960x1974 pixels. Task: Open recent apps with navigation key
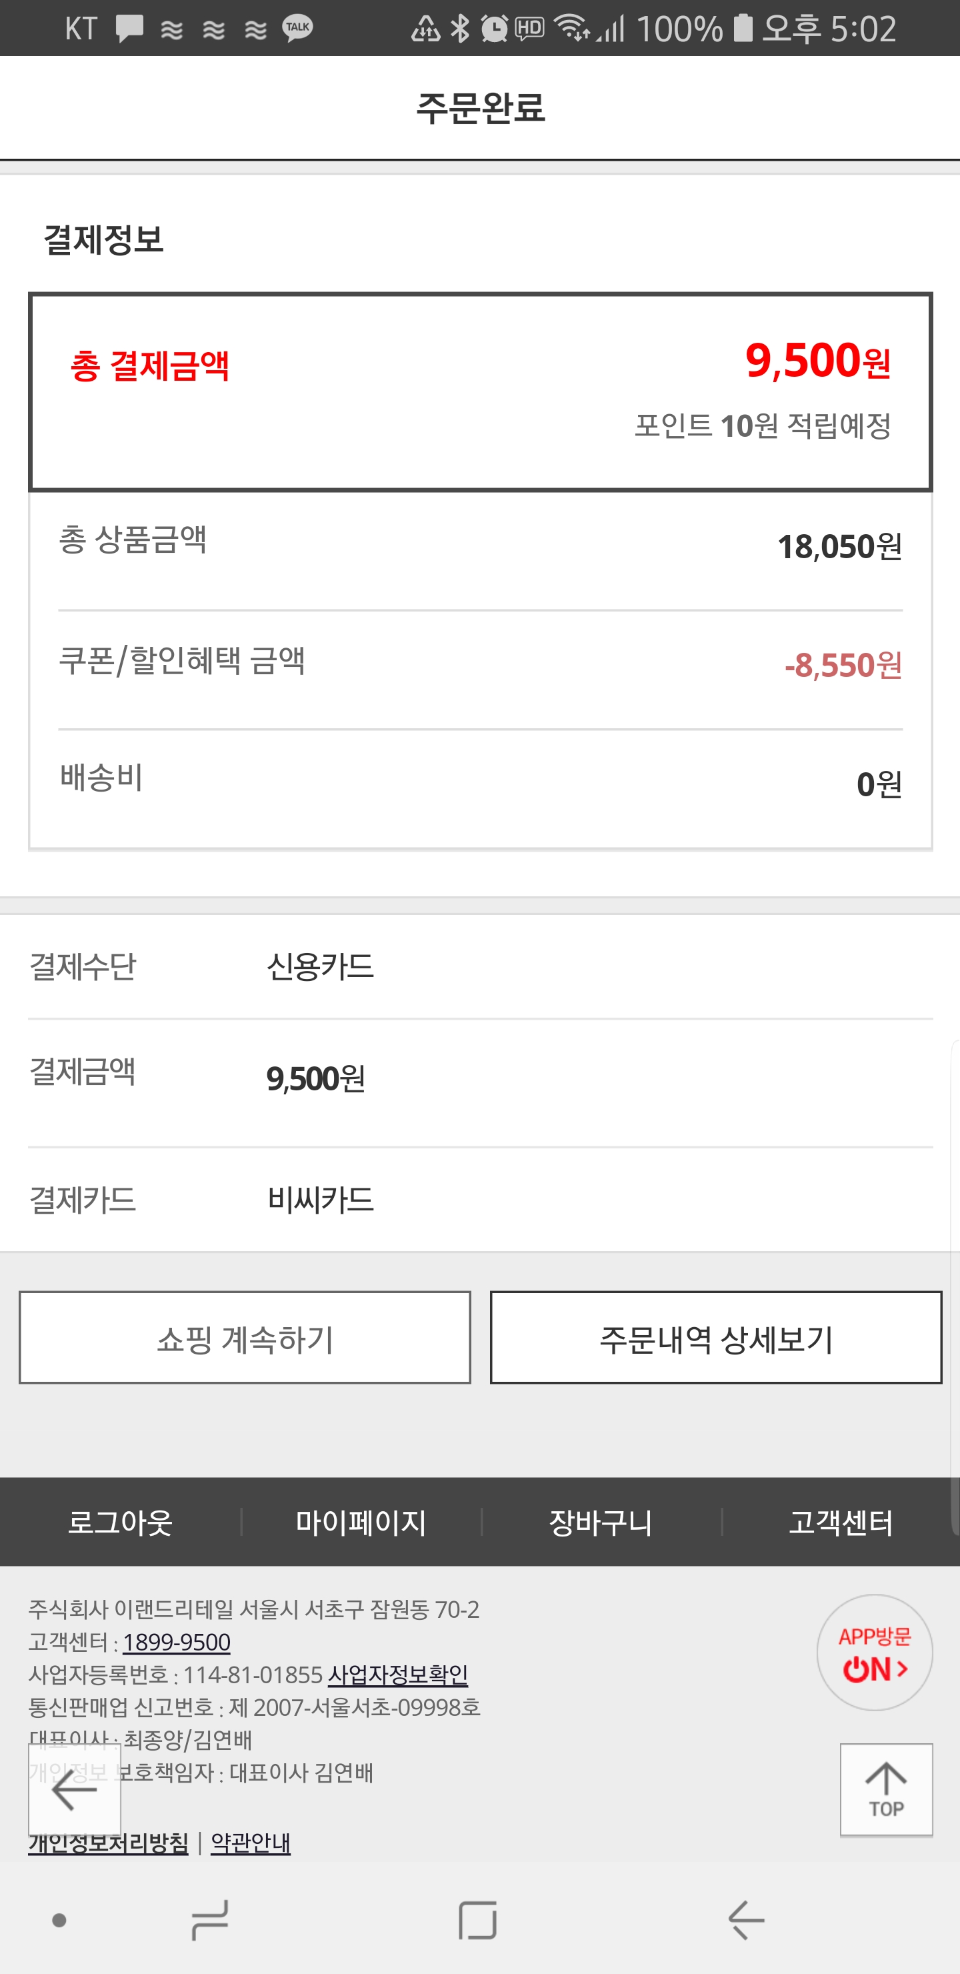[209, 1921]
